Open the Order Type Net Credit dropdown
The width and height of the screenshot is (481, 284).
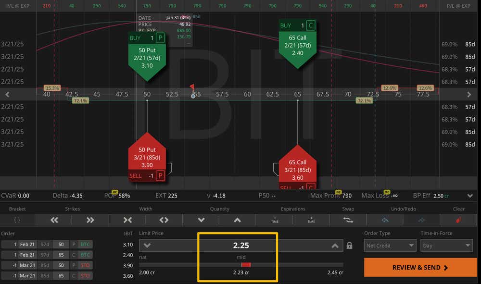[390, 246]
